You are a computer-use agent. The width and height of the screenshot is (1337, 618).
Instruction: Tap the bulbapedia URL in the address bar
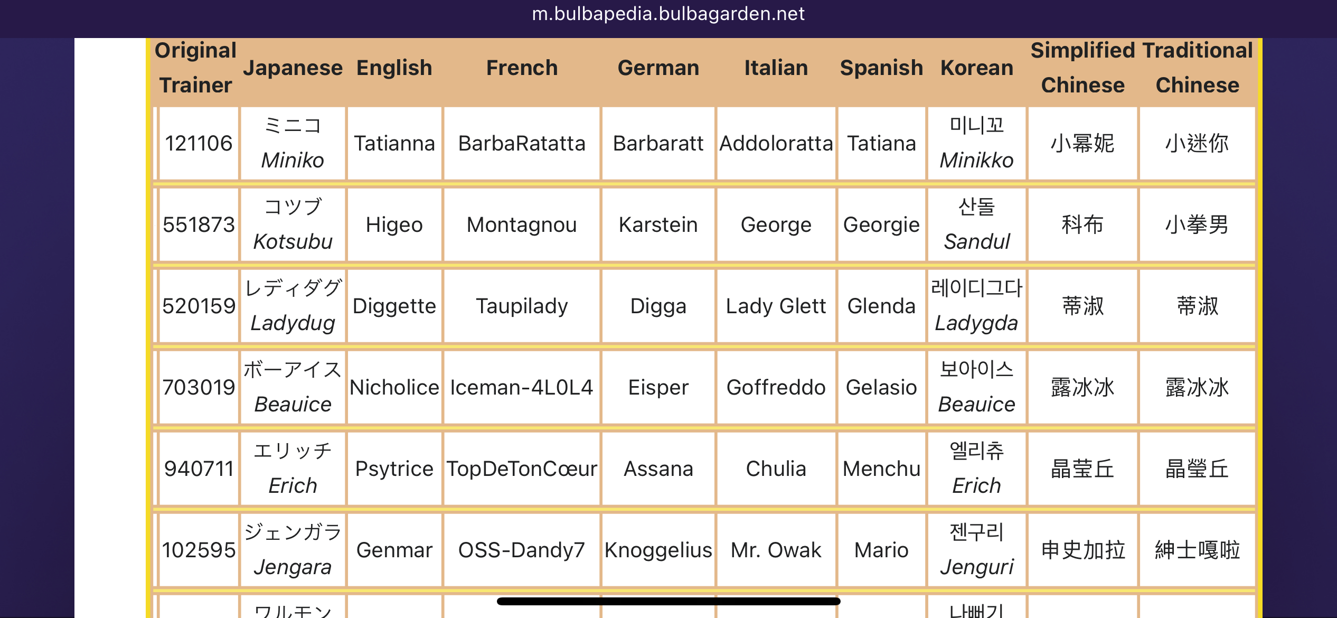pos(668,14)
